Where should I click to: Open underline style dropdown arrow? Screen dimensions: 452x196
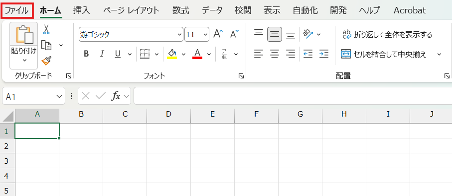(x=130, y=54)
